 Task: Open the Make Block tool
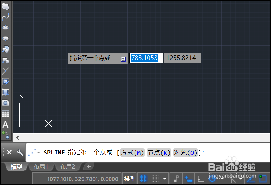(x=5, y=60)
